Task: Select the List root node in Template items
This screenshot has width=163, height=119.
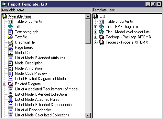Action: [x=102, y=16]
